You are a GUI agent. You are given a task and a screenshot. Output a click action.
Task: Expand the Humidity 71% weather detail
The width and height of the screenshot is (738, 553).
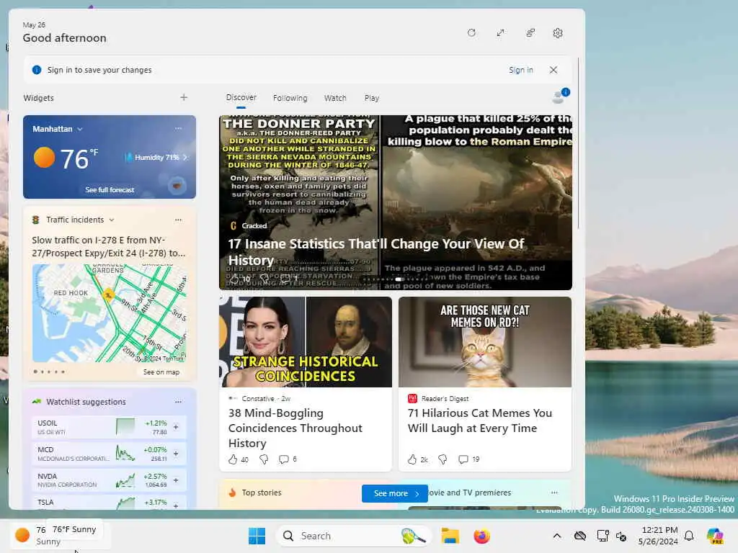click(156, 158)
